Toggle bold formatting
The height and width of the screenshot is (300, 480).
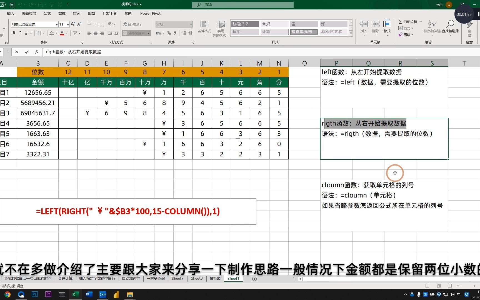(14, 33)
